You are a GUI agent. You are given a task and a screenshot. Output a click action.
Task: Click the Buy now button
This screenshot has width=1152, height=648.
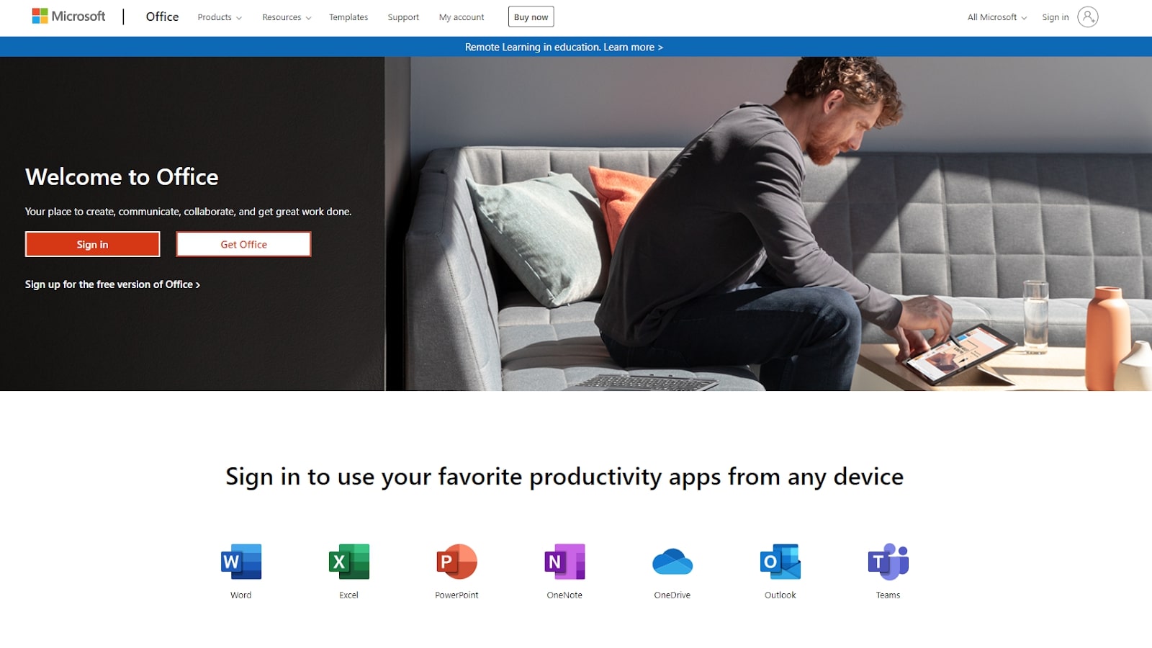tap(531, 17)
